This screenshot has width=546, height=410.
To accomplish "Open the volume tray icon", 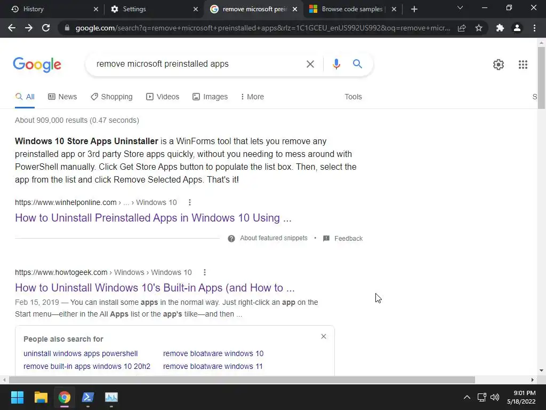I will (x=494, y=397).
